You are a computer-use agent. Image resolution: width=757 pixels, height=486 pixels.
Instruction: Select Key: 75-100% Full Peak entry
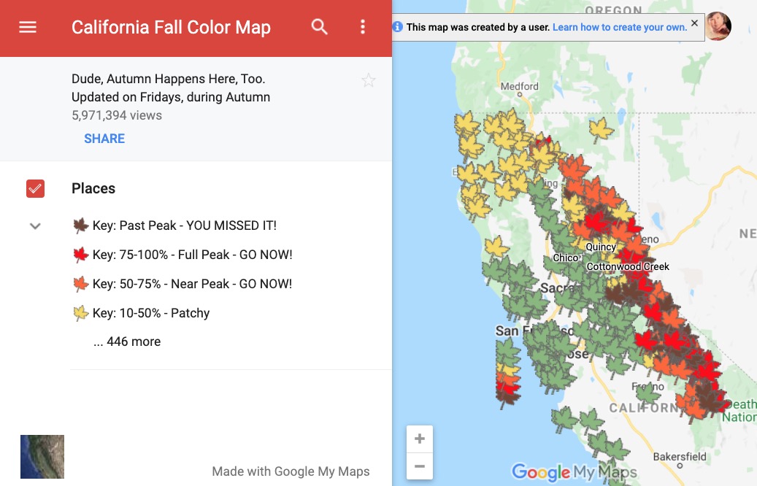point(192,255)
